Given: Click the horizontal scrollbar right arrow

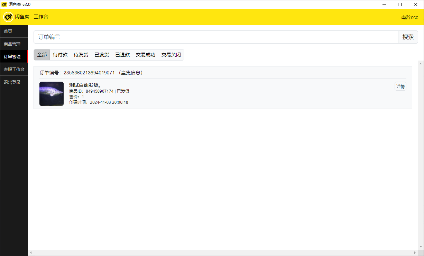Looking at the screenshot, I should (x=415, y=253).
